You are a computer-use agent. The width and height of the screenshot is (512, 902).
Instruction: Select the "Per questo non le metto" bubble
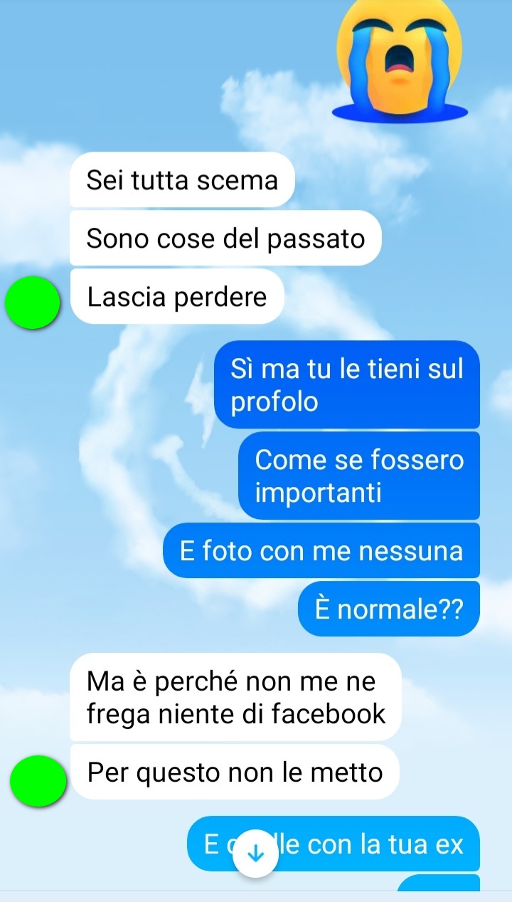235,772
